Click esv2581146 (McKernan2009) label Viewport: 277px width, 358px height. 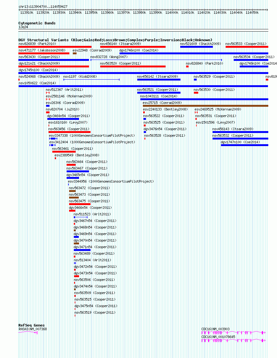[69, 96]
